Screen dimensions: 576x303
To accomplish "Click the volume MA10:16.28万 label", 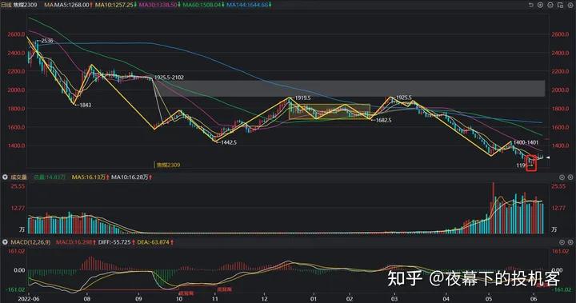I will [130, 177].
